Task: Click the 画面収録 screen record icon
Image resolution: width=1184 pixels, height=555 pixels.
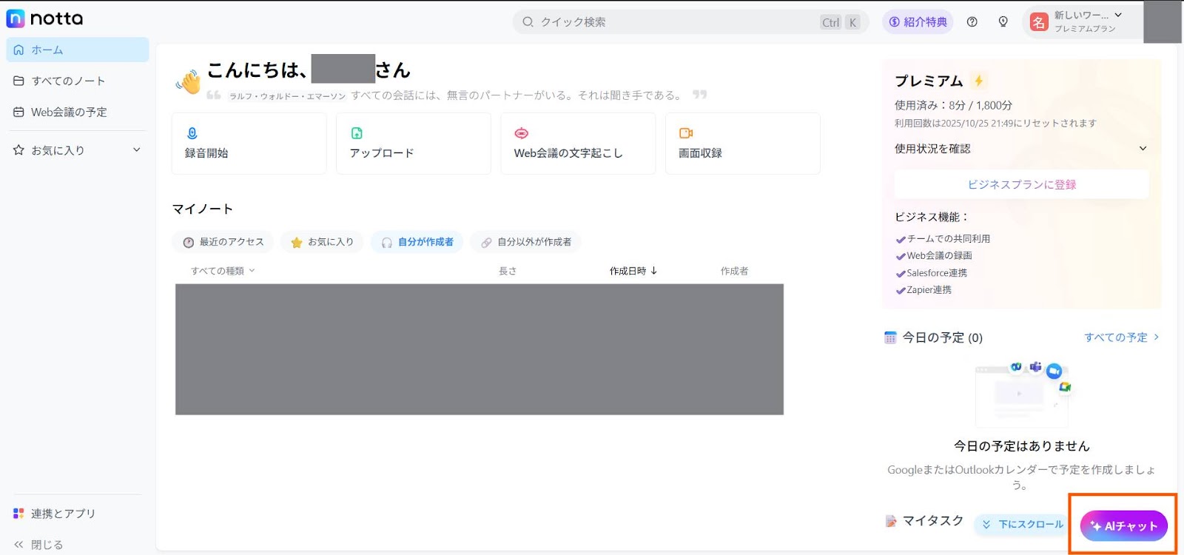Action: coord(686,133)
